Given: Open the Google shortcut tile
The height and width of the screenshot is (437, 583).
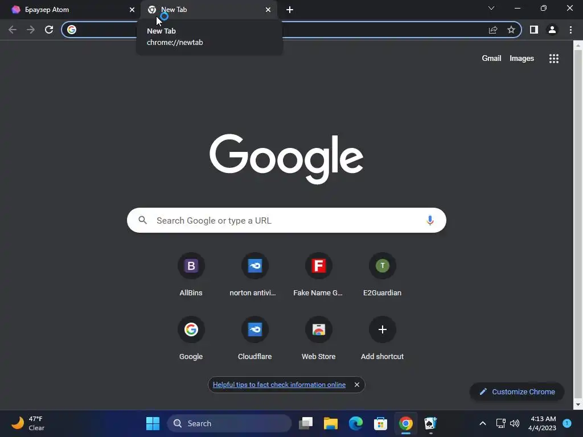Looking at the screenshot, I should pos(191,338).
